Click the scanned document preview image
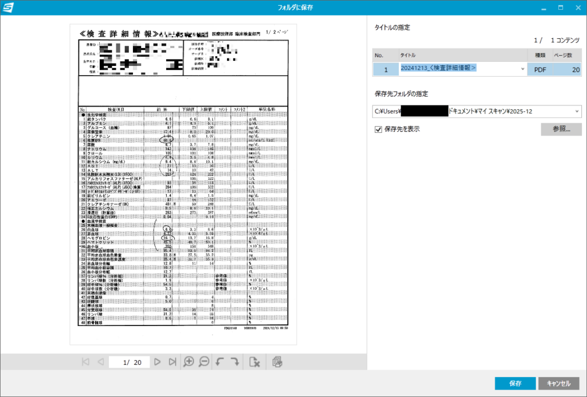Screen dimensions: 587x397 pos(183,184)
